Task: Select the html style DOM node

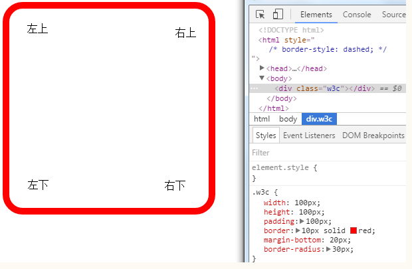Action: click(286, 40)
